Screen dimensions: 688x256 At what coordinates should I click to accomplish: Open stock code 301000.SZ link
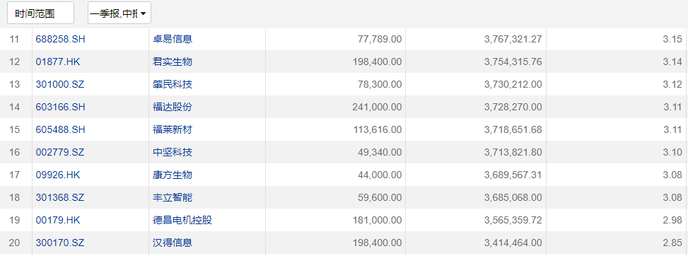coord(59,84)
